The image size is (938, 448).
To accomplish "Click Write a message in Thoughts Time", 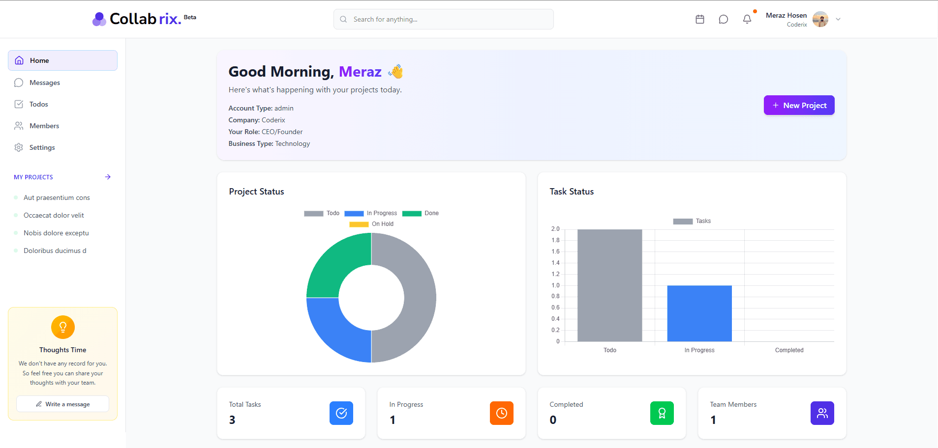I will pyautogui.click(x=62, y=403).
